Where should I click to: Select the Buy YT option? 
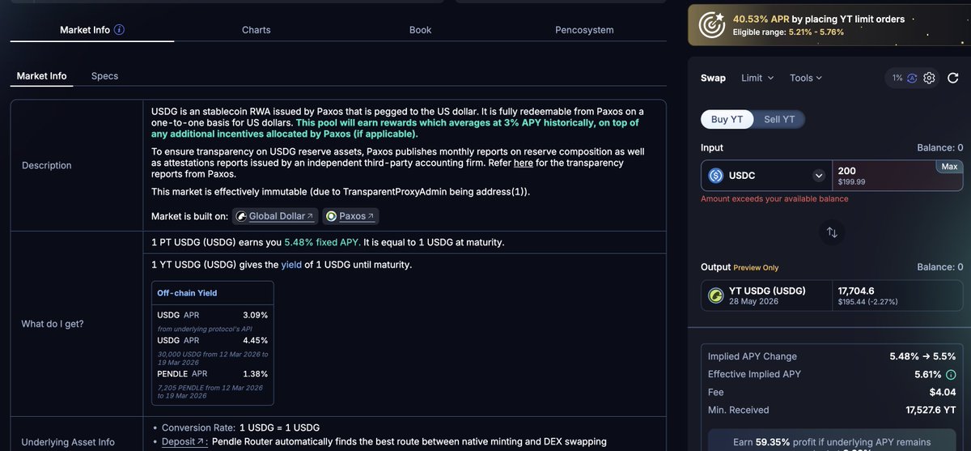727,119
